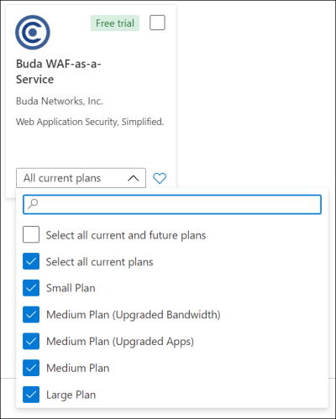Click the Buda WAF-as-a-Service logo icon
The image size is (336, 419).
click(33, 33)
